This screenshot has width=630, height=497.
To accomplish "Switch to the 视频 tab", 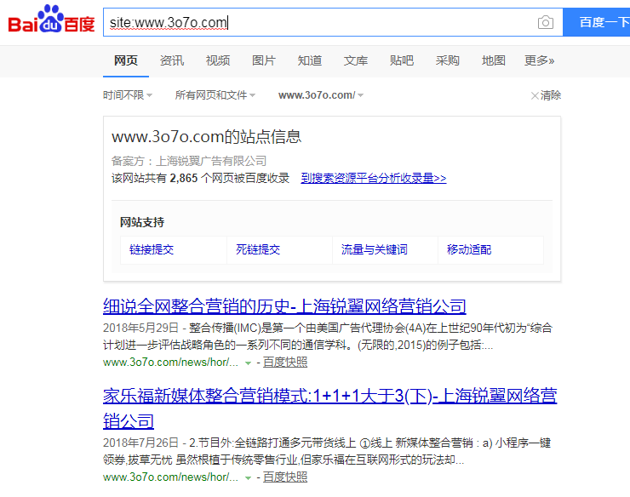I will tap(218, 60).
